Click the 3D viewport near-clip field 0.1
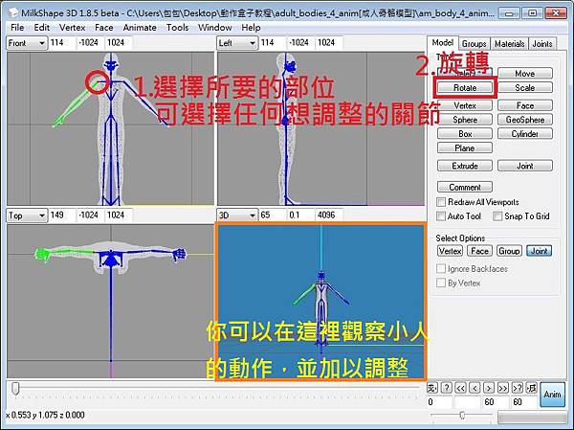This screenshot has height=430, width=574. [300, 215]
